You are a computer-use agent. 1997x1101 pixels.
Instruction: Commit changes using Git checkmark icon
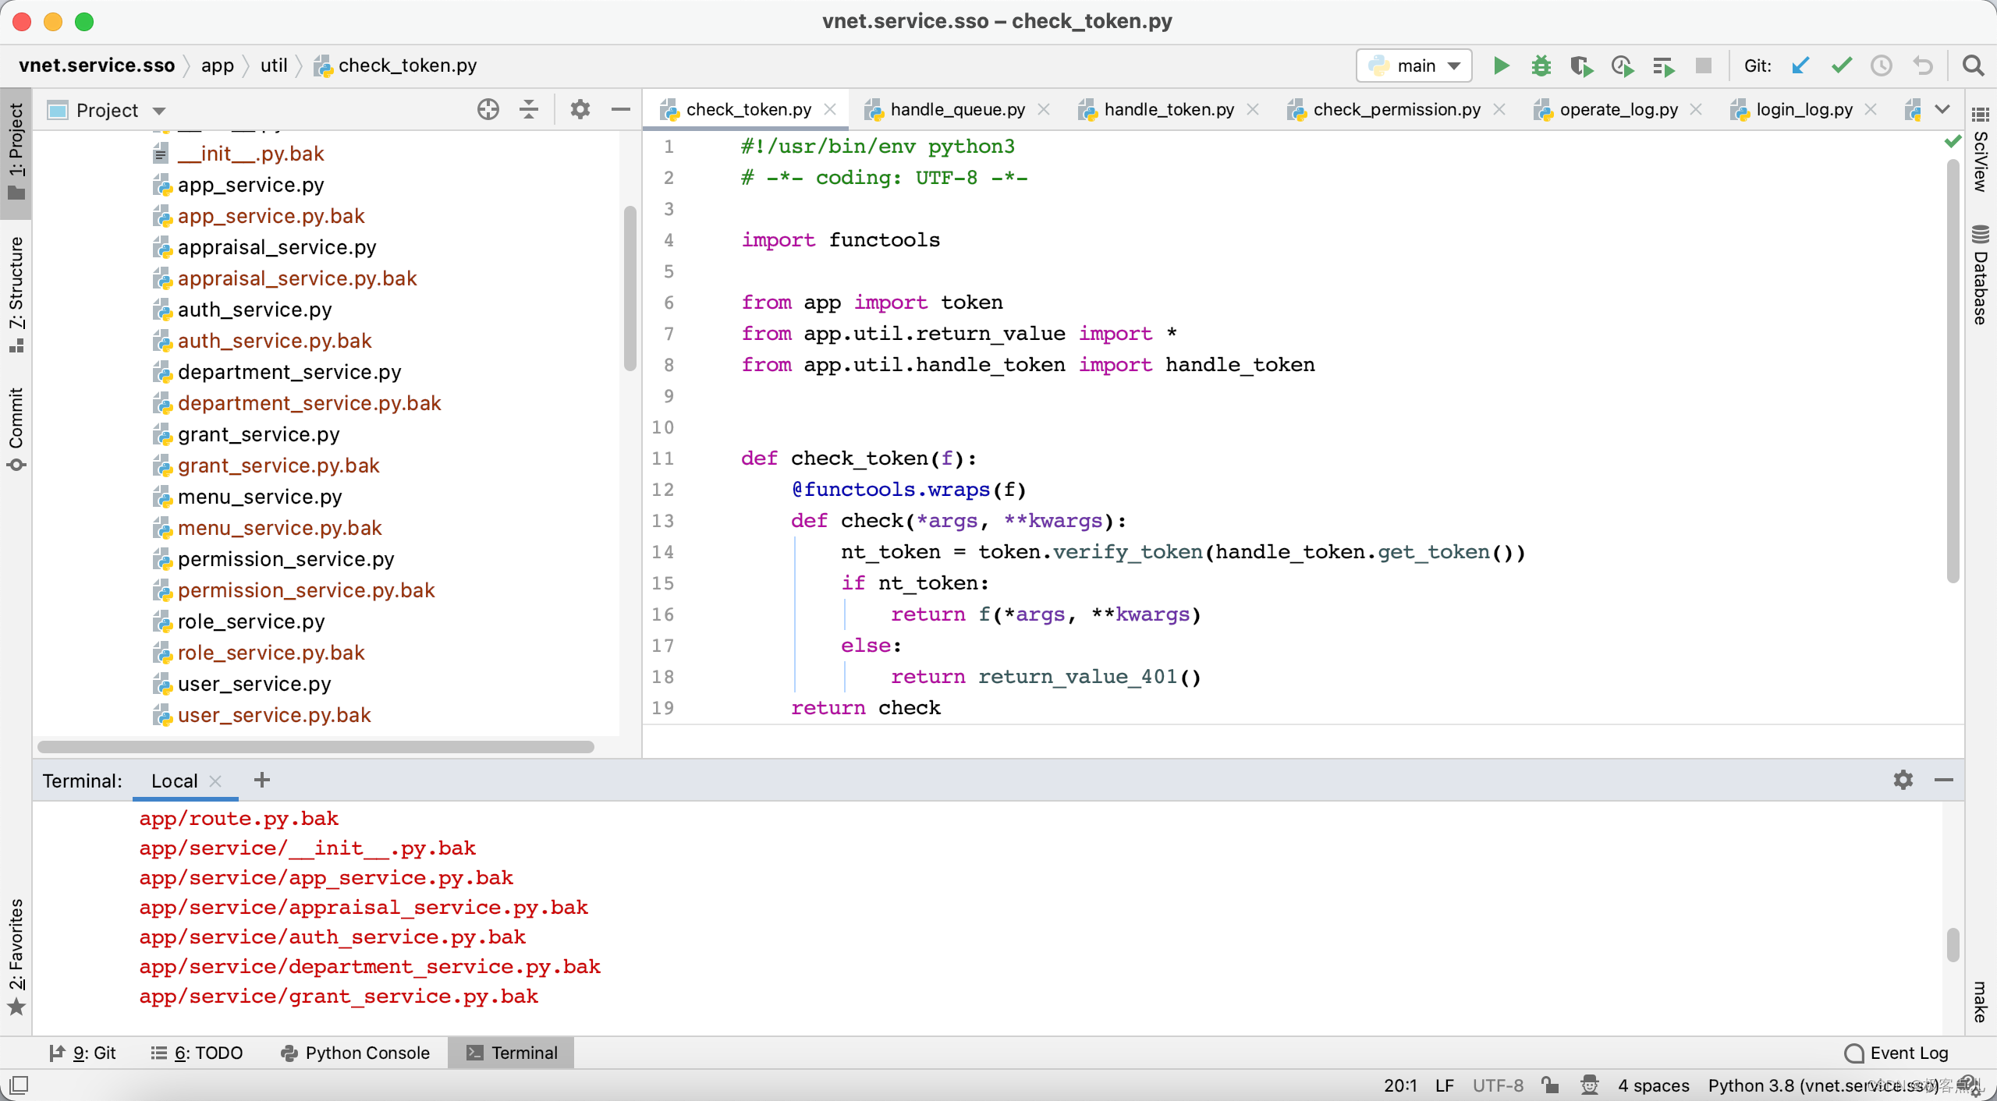pyautogui.click(x=1841, y=65)
